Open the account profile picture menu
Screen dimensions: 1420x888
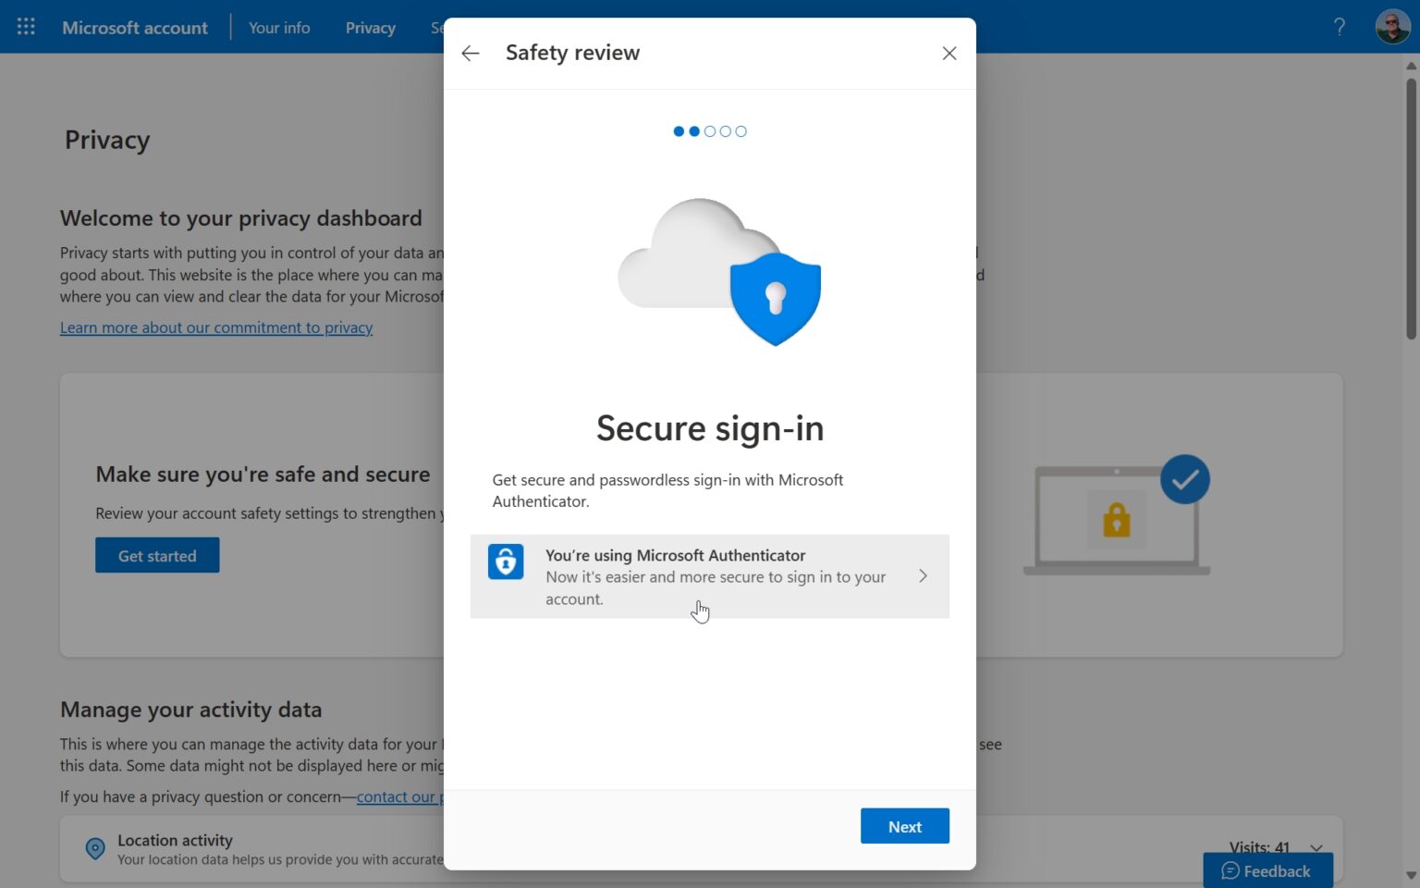click(x=1392, y=27)
